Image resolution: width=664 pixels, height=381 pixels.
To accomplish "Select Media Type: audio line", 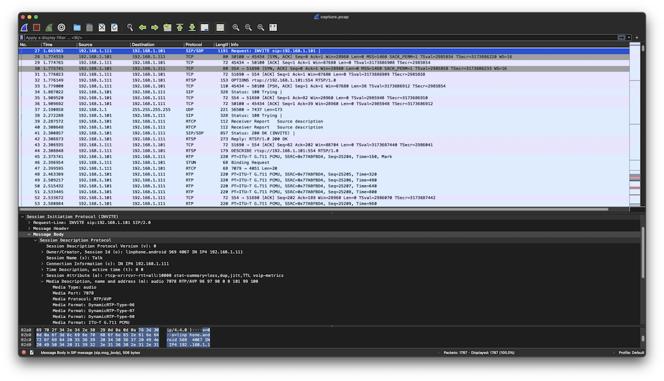I will click(x=74, y=287).
